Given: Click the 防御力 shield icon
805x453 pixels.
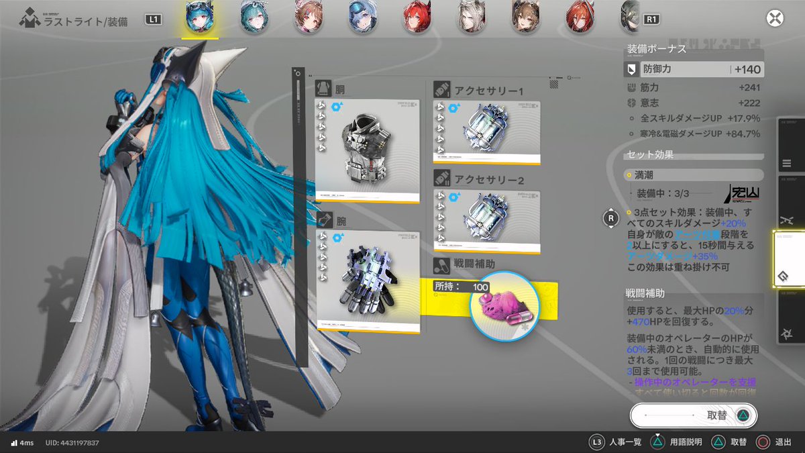Looking at the screenshot, I should click(632, 68).
